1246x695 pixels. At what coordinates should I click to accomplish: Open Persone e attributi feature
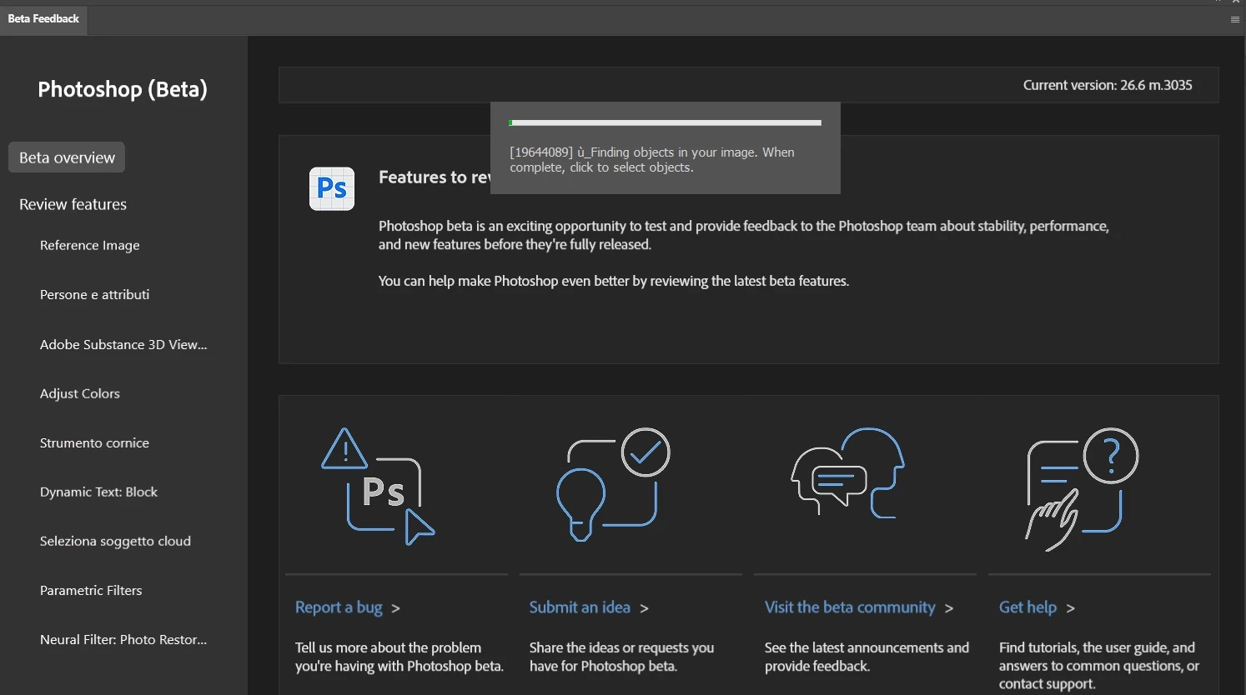pyautogui.click(x=95, y=294)
